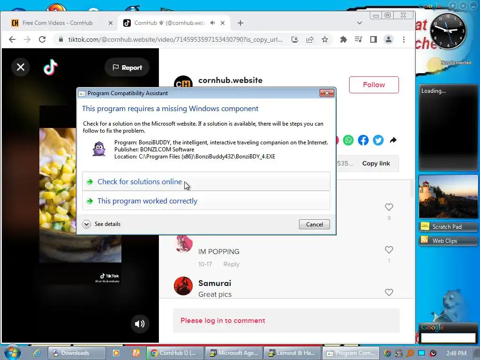Expand See details in the dialog
This screenshot has width=480, height=360.
(102, 224)
